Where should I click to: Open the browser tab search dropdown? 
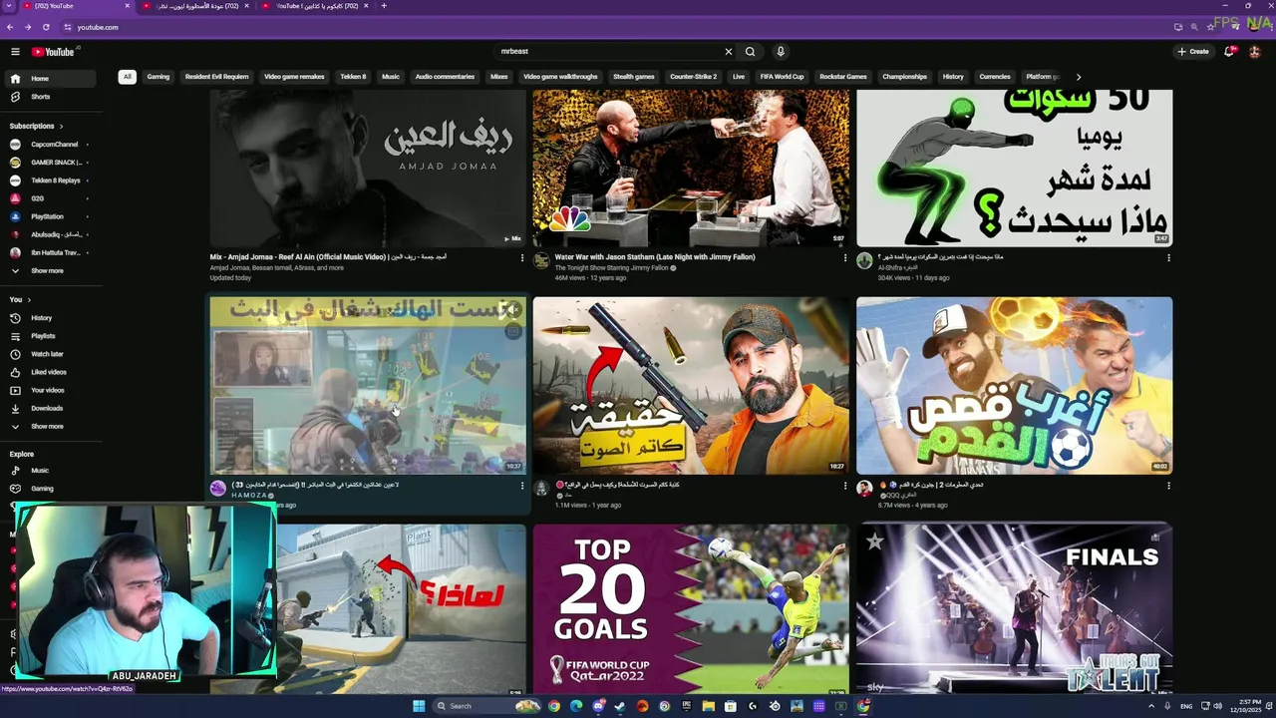(8, 6)
